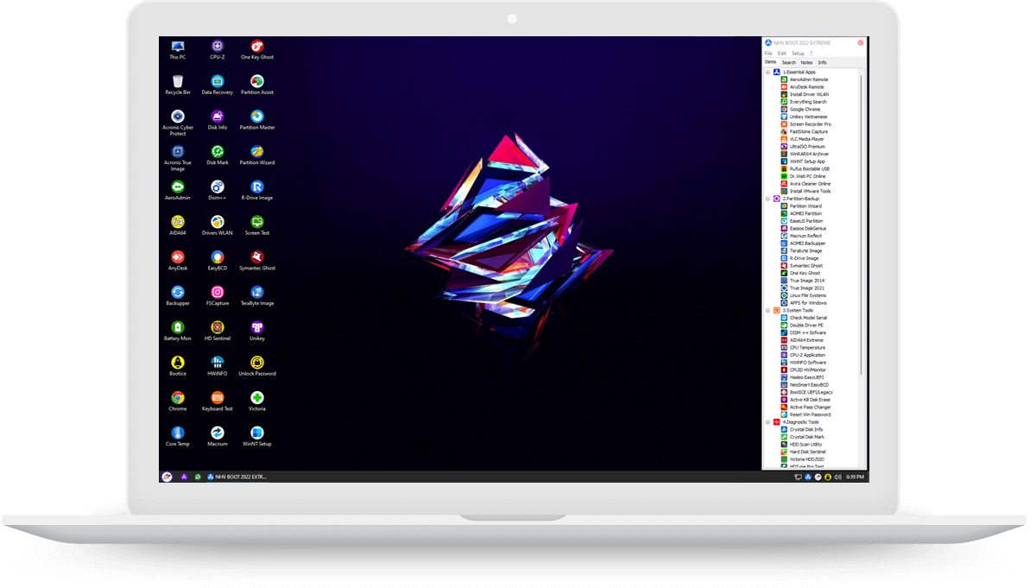Open R-Drive Image desktop icon
1036x588 pixels.
coord(257,190)
